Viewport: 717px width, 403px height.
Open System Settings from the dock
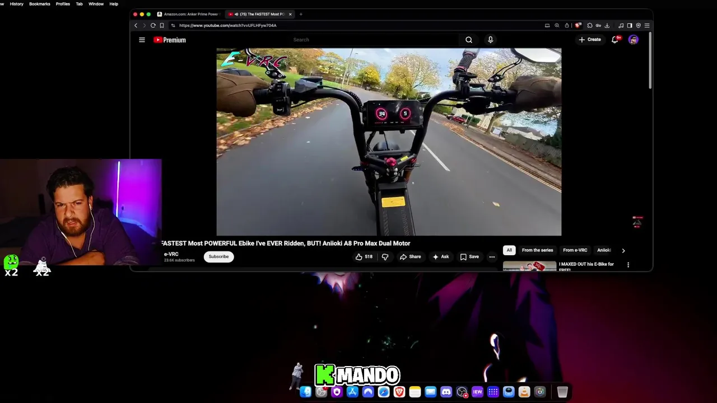(321, 392)
